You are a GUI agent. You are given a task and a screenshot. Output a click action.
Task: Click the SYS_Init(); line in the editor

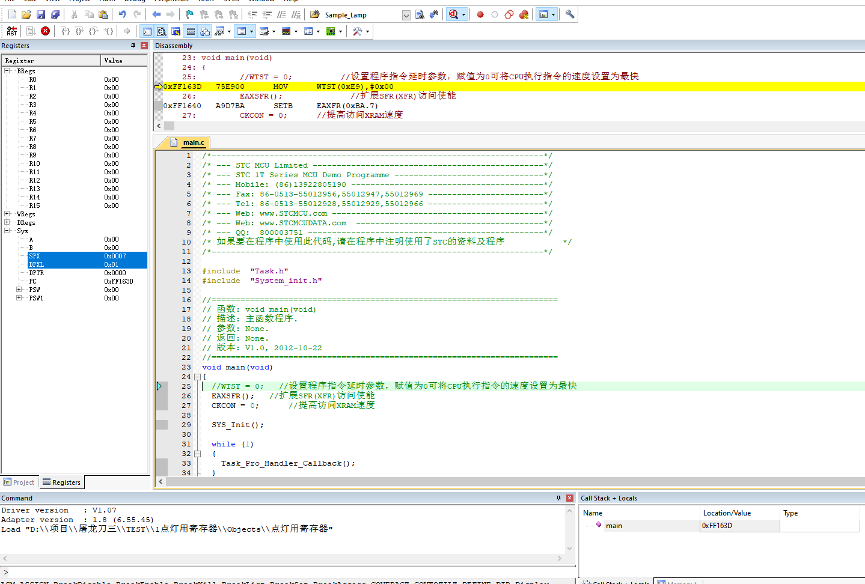pyautogui.click(x=237, y=425)
